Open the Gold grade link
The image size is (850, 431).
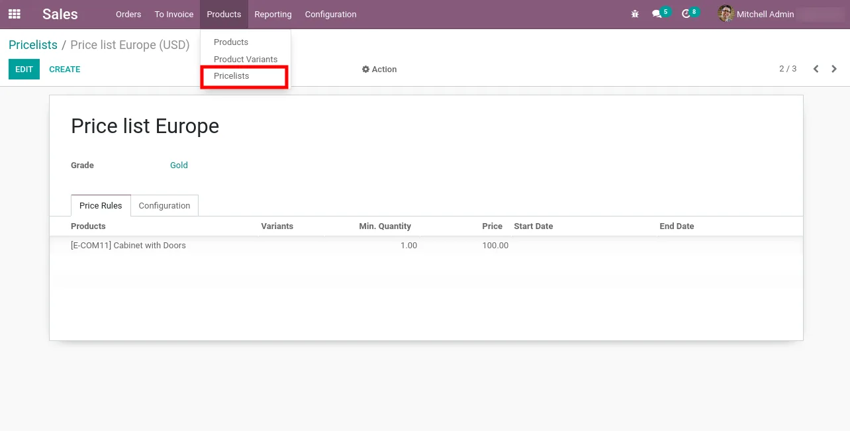[x=179, y=165]
